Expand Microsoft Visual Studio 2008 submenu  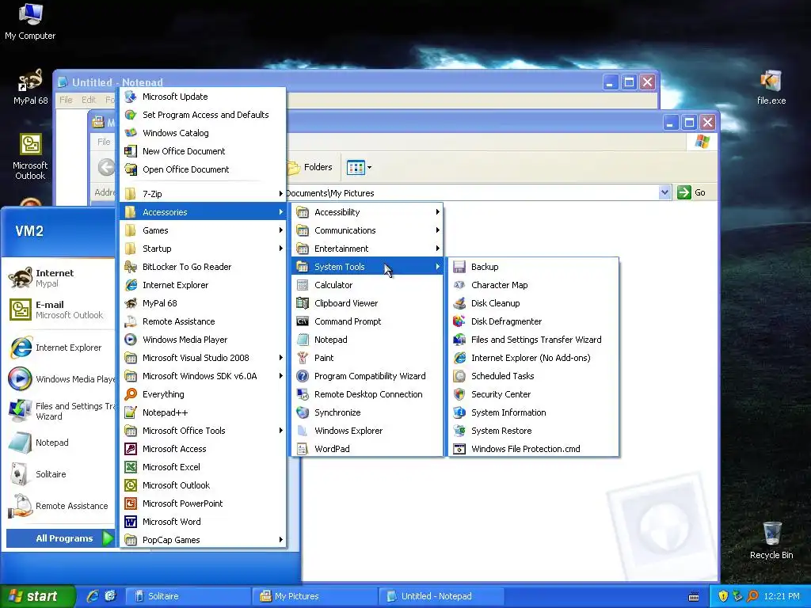[x=203, y=358]
